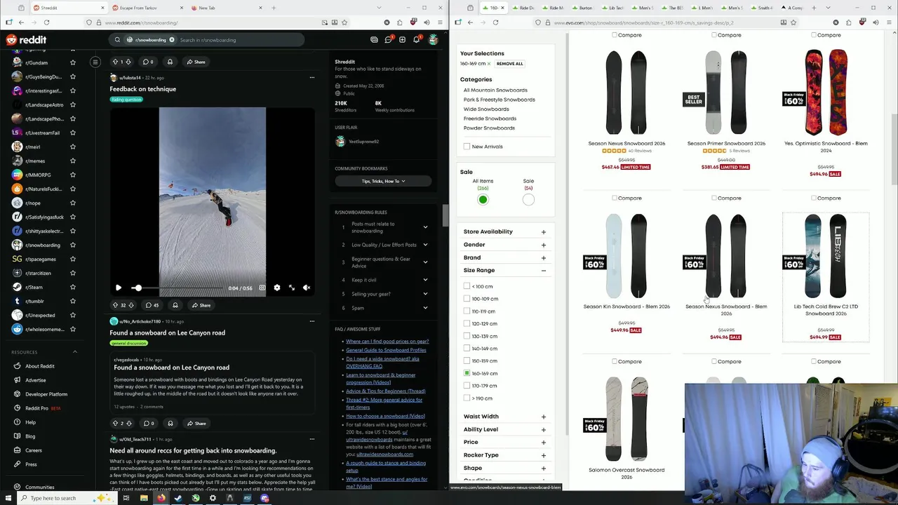Open a new tab in the Reddit window
This screenshot has height=505, width=898.
[274, 8]
